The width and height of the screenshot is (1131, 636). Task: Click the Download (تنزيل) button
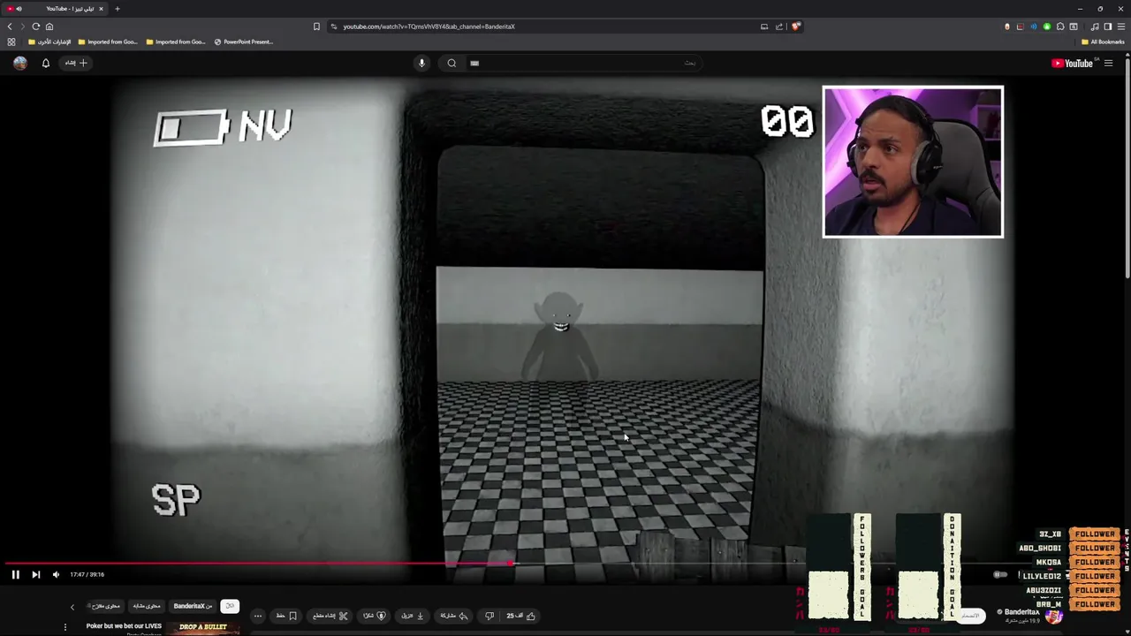[413, 616]
